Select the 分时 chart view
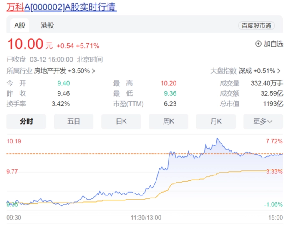 26,121
